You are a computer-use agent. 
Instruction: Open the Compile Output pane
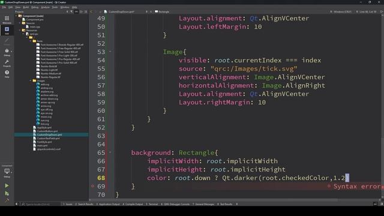click(133, 204)
